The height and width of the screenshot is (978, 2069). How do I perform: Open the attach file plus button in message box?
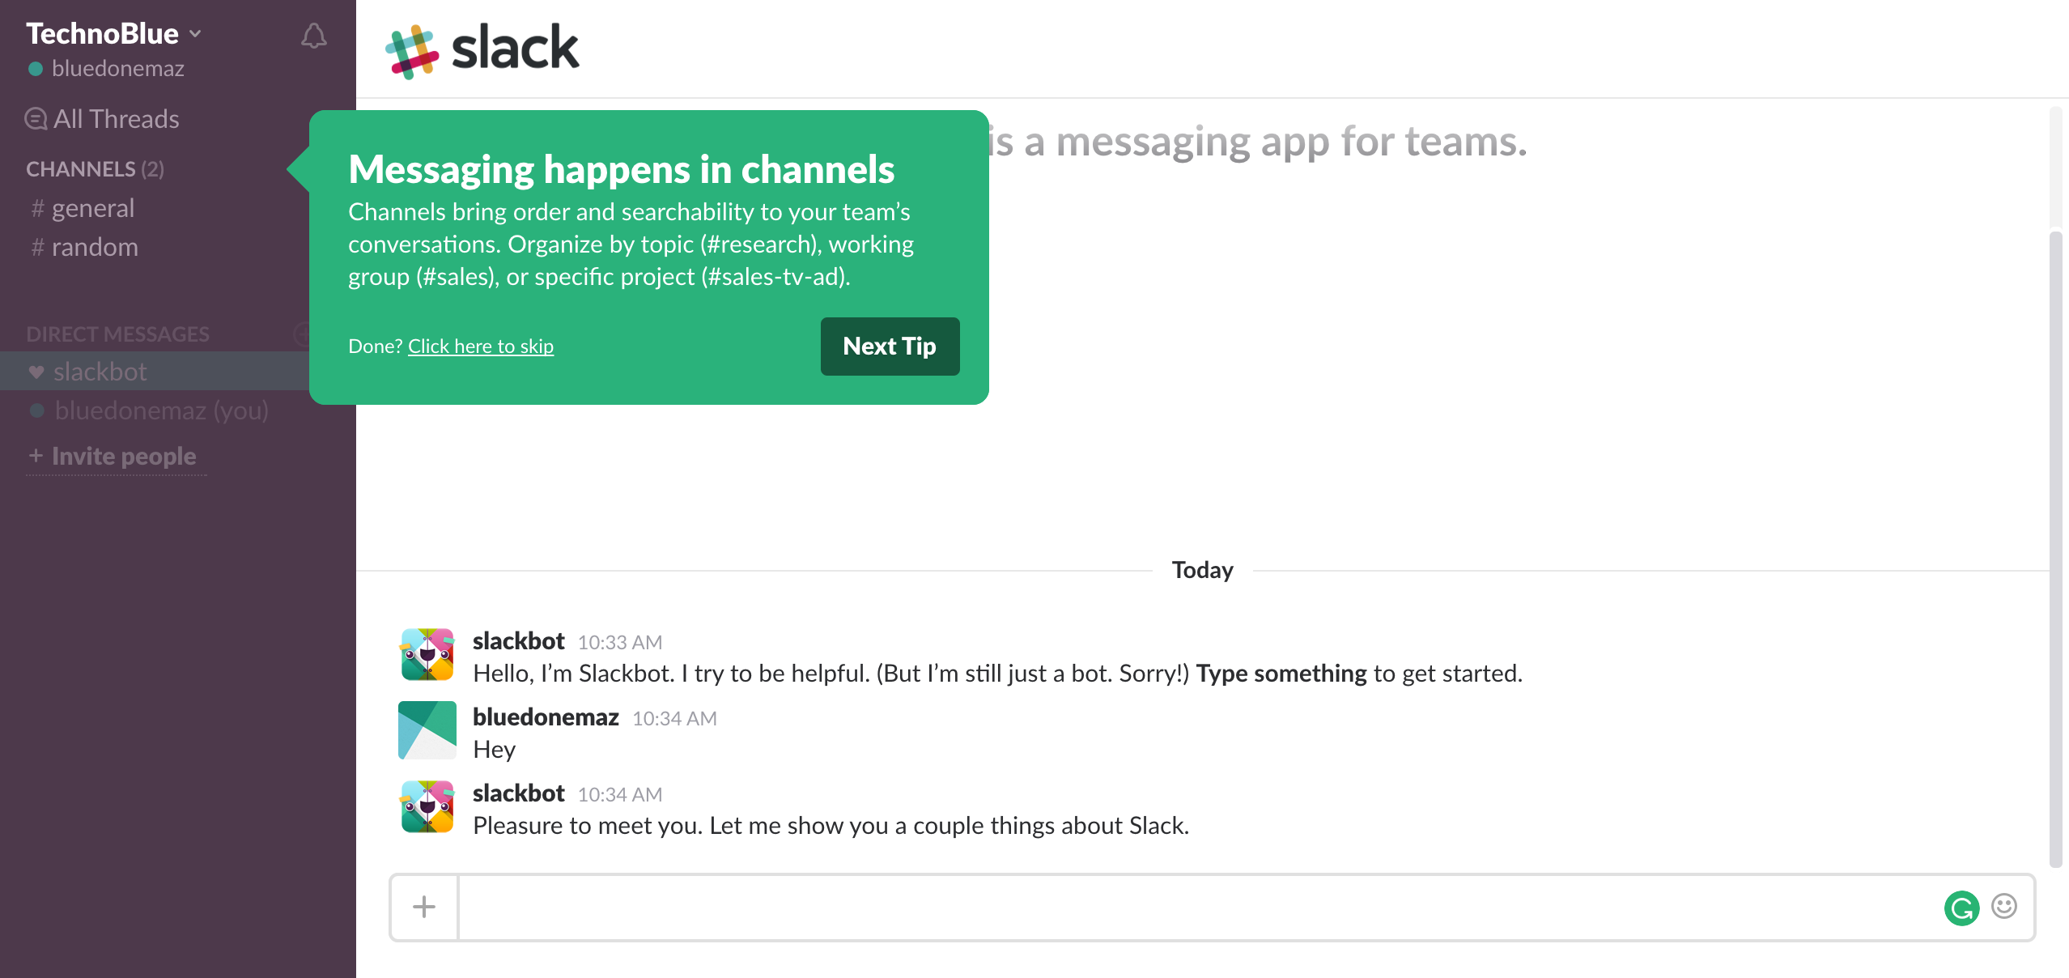pos(424,907)
